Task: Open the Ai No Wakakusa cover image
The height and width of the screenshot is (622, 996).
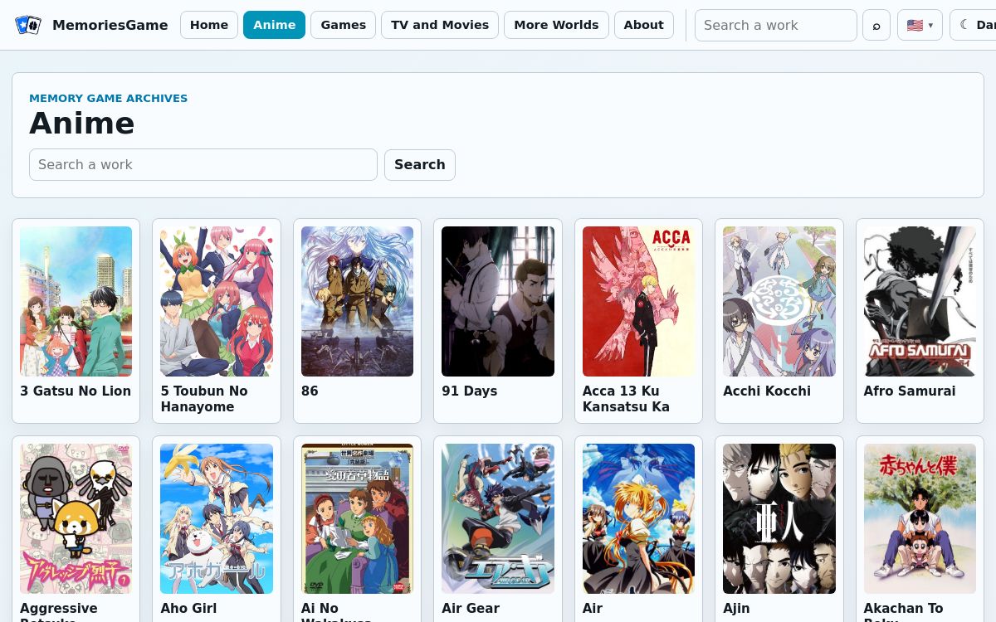Action: [357, 518]
